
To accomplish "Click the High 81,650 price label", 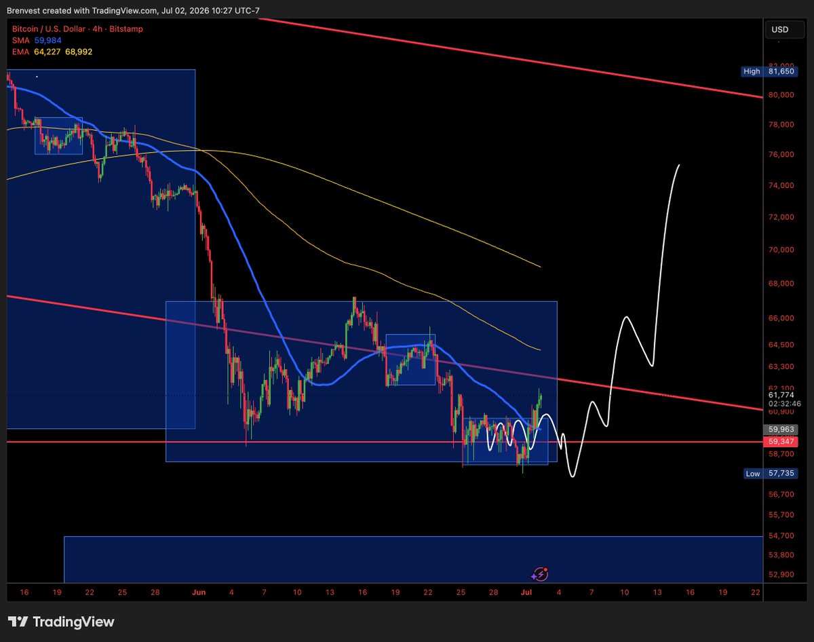I will (769, 71).
